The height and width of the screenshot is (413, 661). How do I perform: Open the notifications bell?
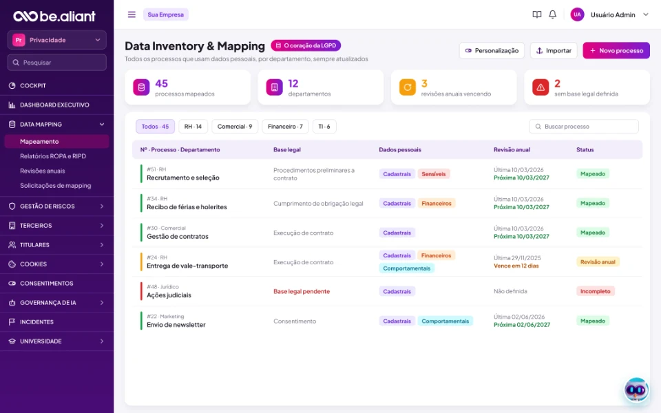tap(552, 14)
